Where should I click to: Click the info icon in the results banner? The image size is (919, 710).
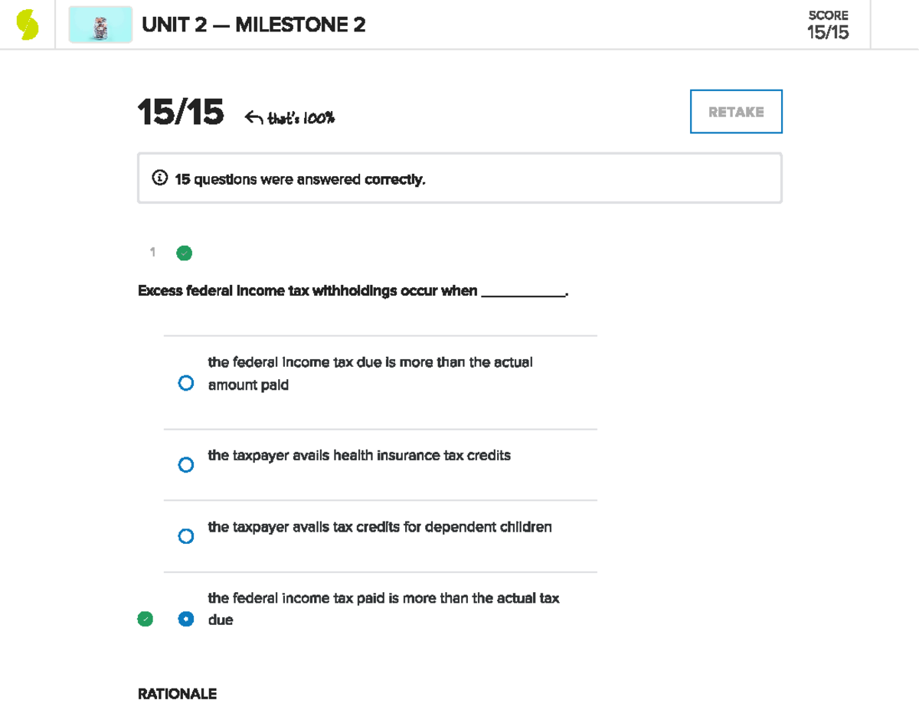(159, 177)
